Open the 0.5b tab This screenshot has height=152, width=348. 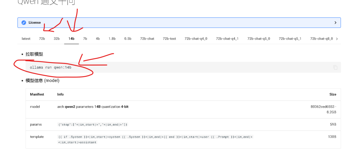tap(128, 39)
